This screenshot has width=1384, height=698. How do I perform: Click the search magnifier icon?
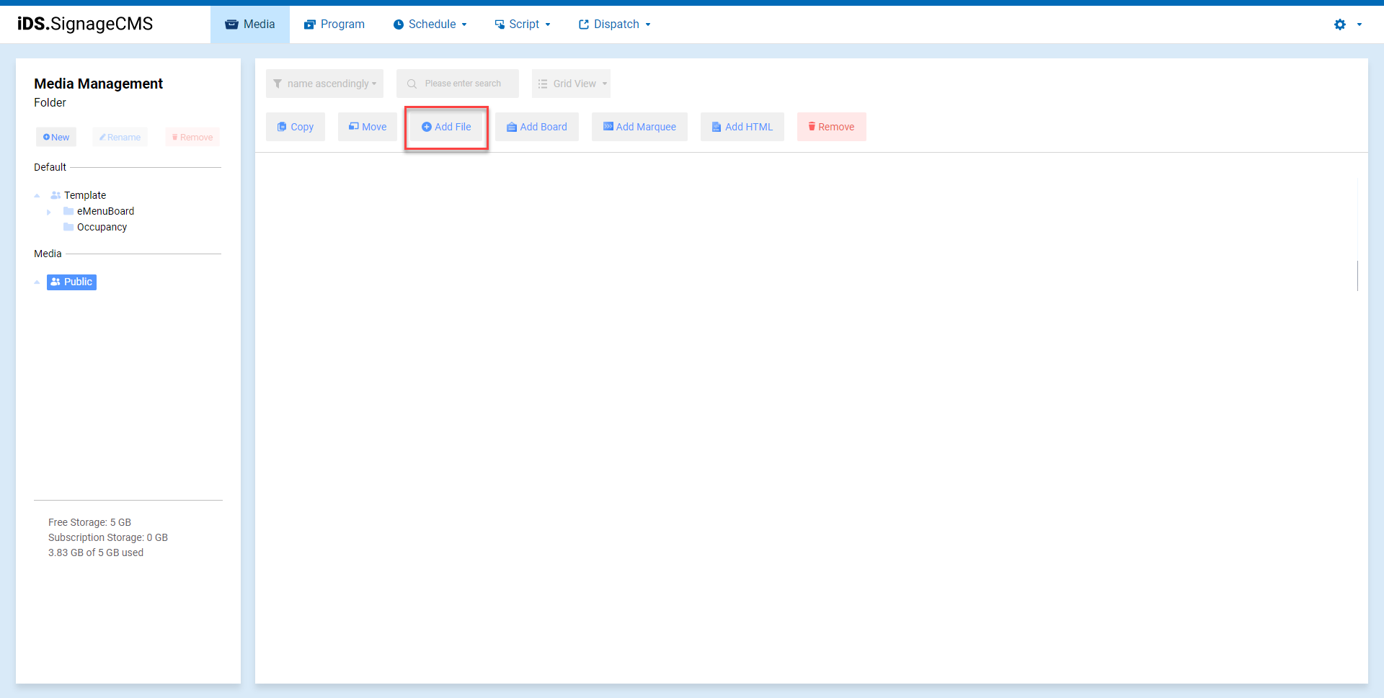coord(412,84)
